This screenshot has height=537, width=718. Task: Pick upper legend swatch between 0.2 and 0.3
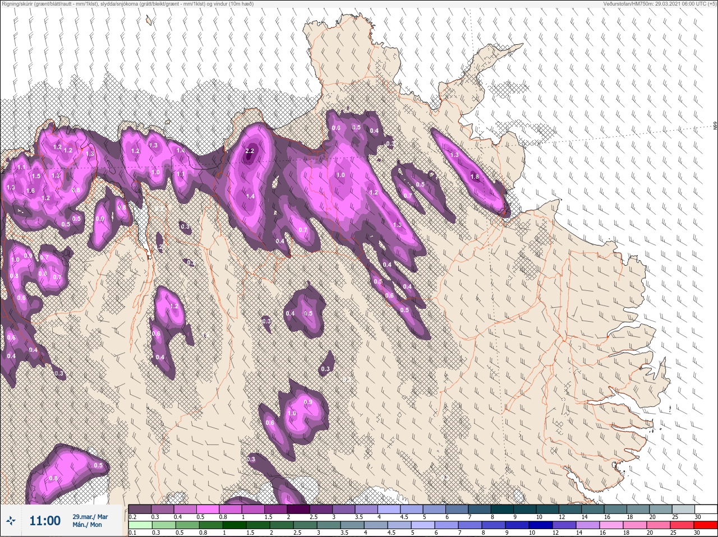[140, 509]
